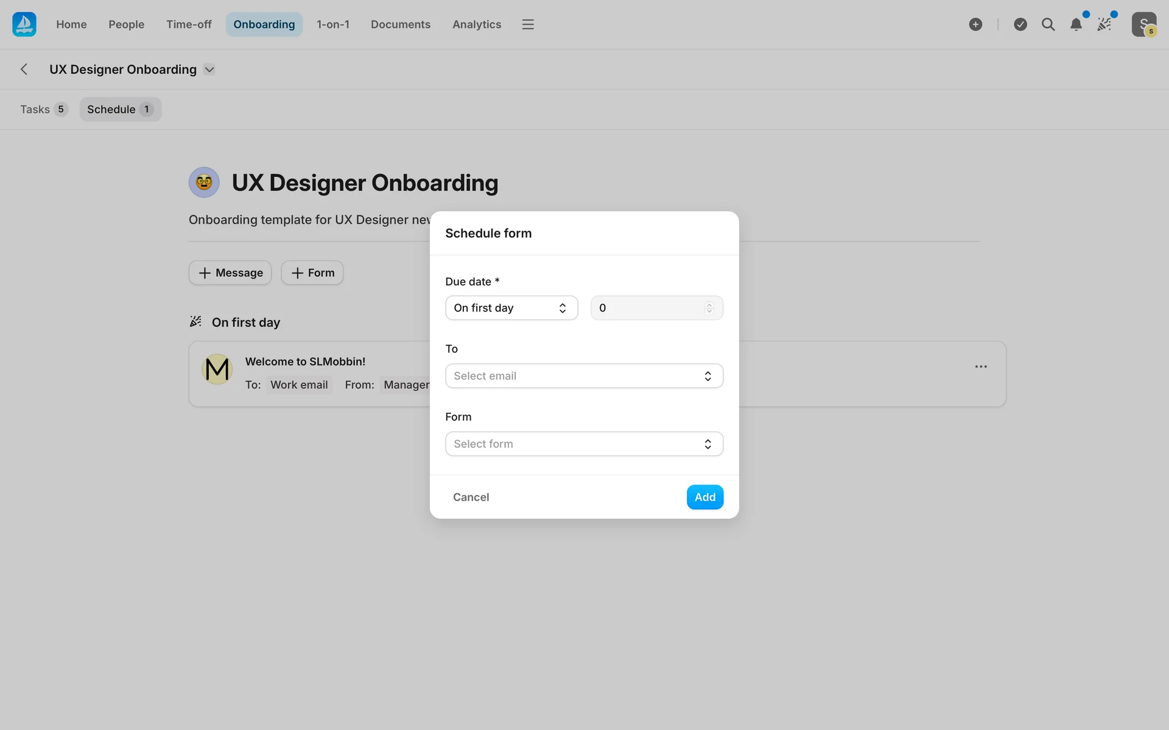Click the party popper celebrations icon
This screenshot has width=1169, height=730.
pos(1104,24)
